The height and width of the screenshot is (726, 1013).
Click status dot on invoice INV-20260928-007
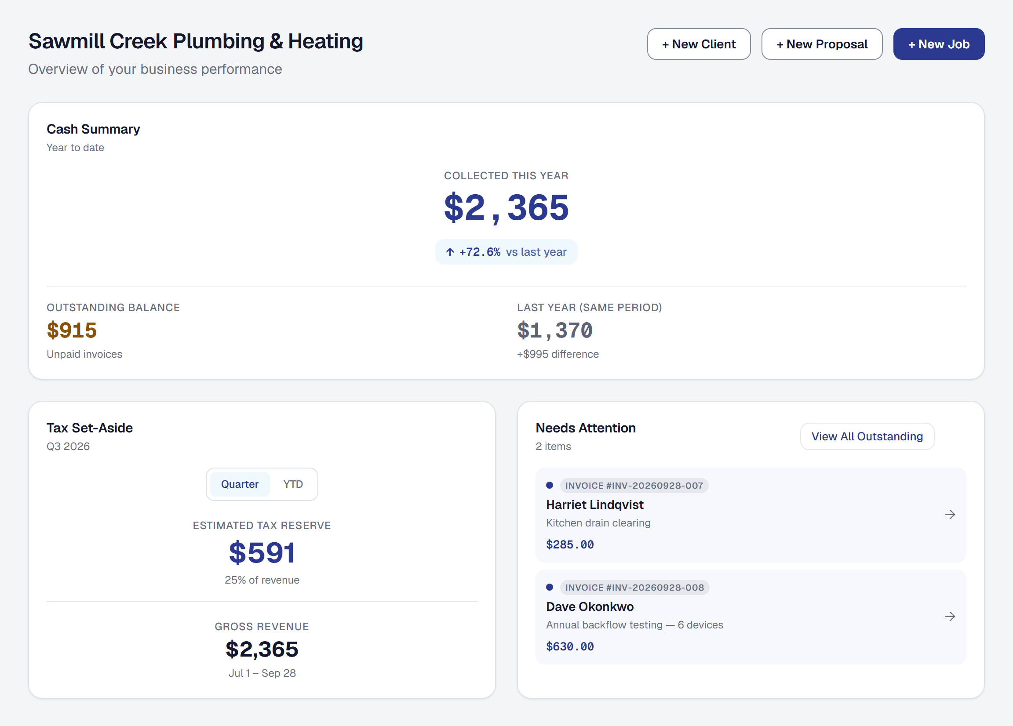point(550,485)
